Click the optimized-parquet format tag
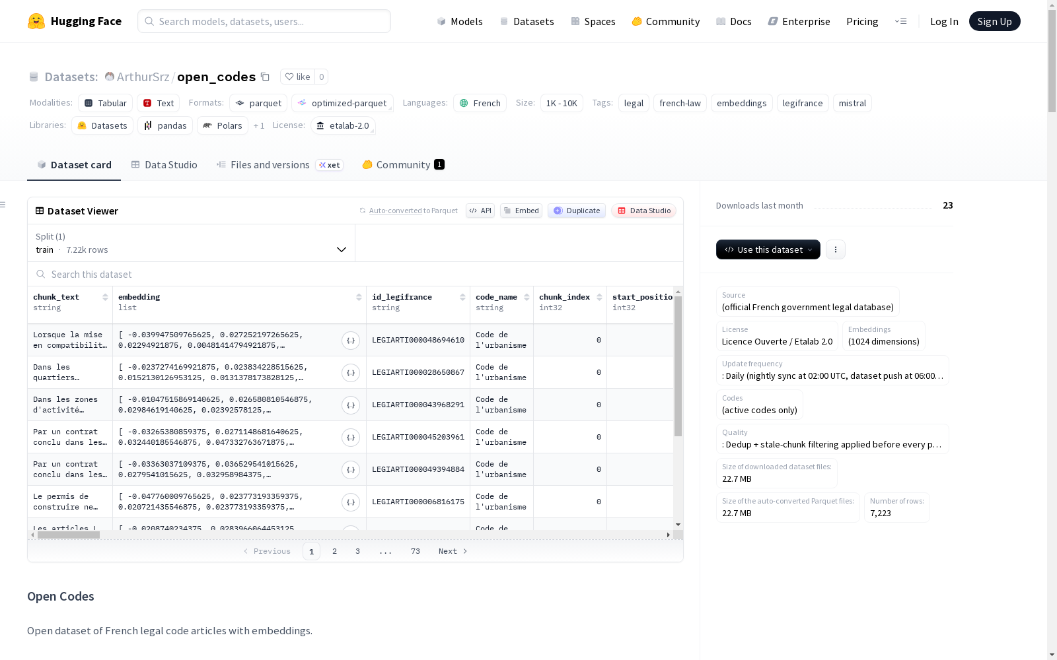This screenshot has width=1057, height=660. pos(343,103)
